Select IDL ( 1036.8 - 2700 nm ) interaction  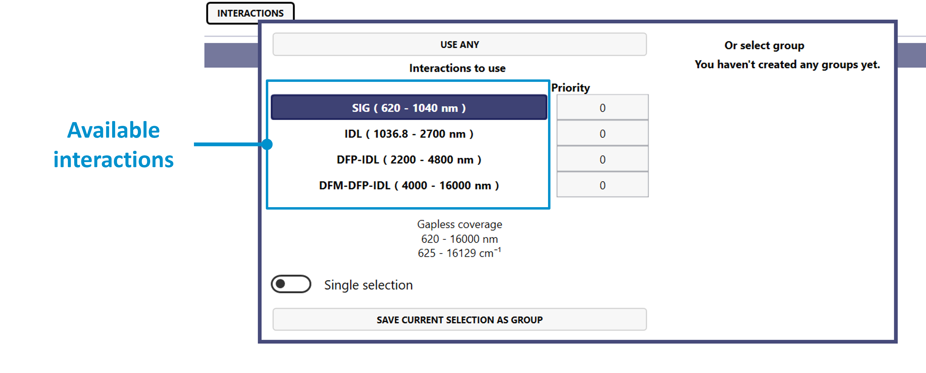409,133
